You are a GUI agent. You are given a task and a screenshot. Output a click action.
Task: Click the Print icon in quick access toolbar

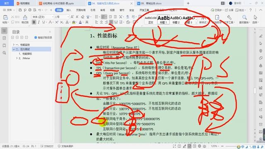(30, 10)
